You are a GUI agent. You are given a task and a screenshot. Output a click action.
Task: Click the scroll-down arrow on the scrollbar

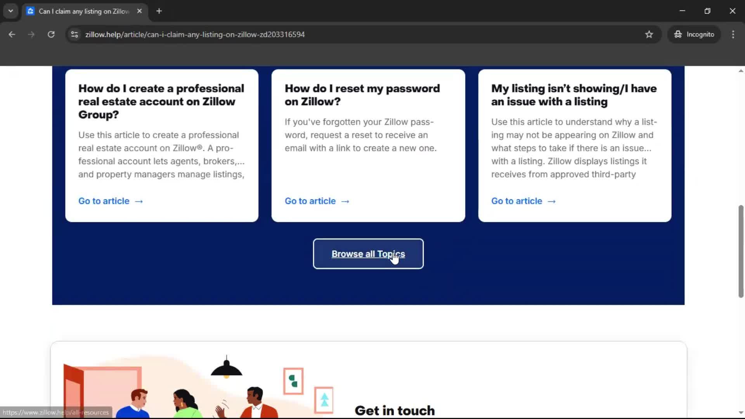coord(740,412)
